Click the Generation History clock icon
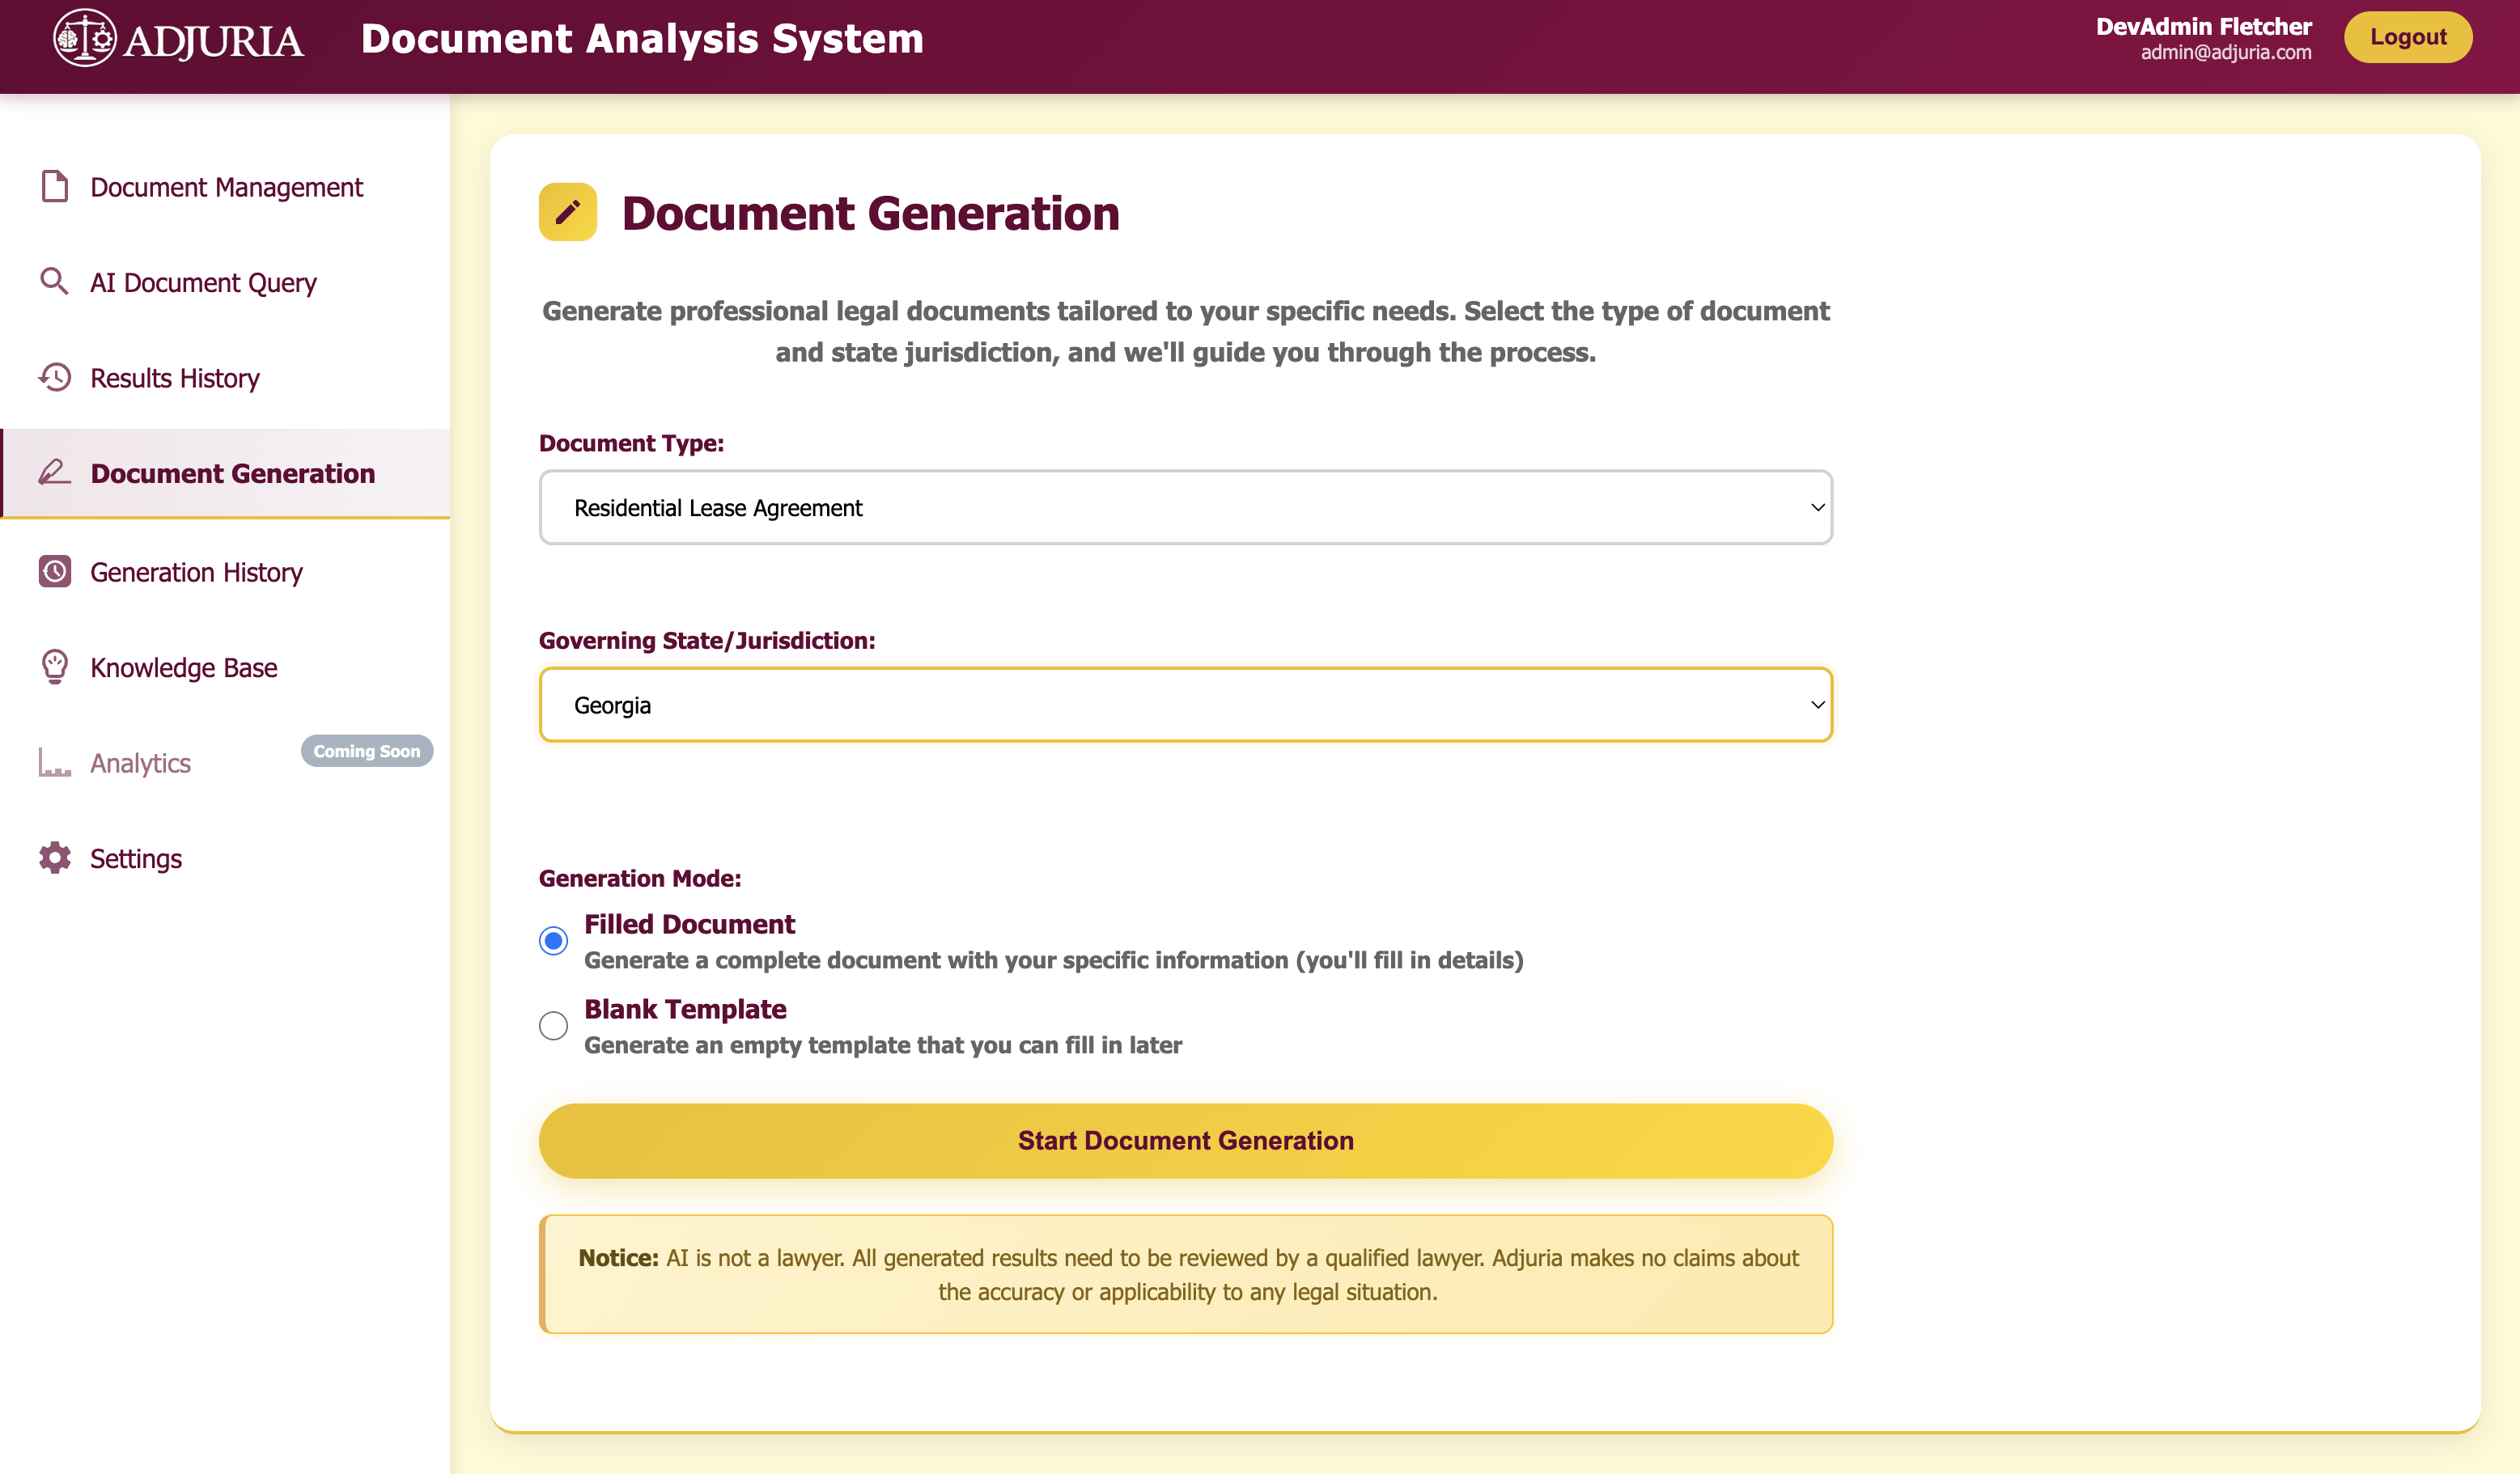The width and height of the screenshot is (2520, 1474). [x=54, y=571]
